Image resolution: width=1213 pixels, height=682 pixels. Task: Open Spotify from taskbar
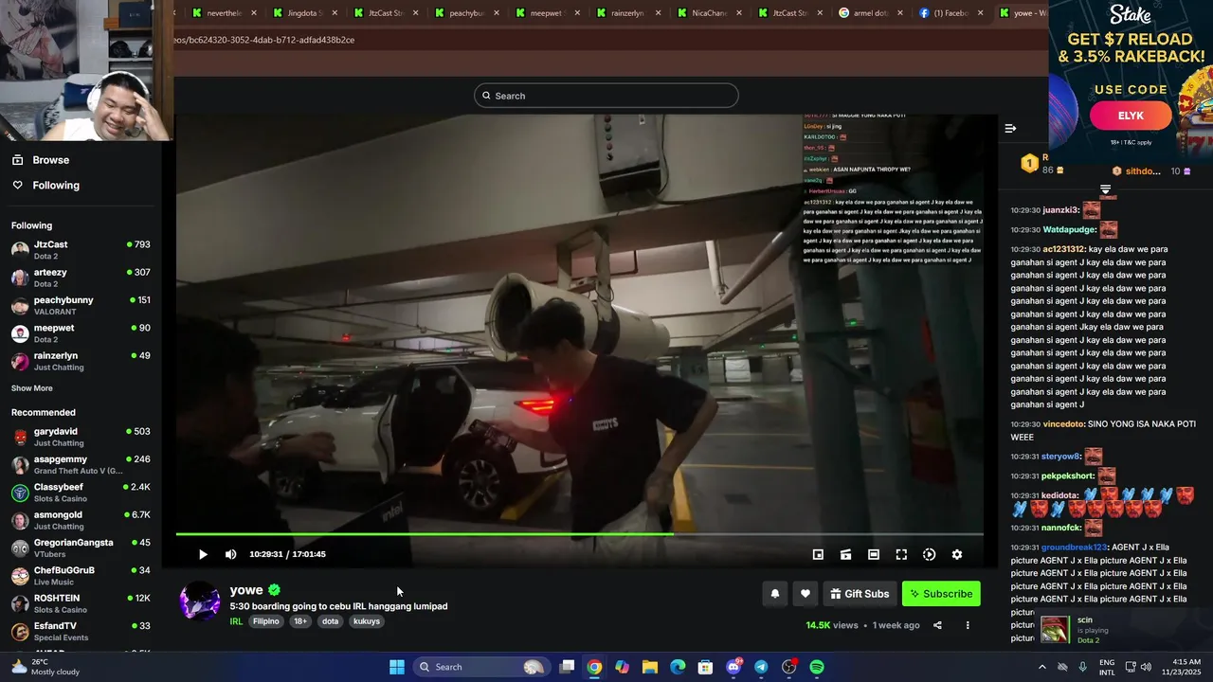tap(817, 667)
